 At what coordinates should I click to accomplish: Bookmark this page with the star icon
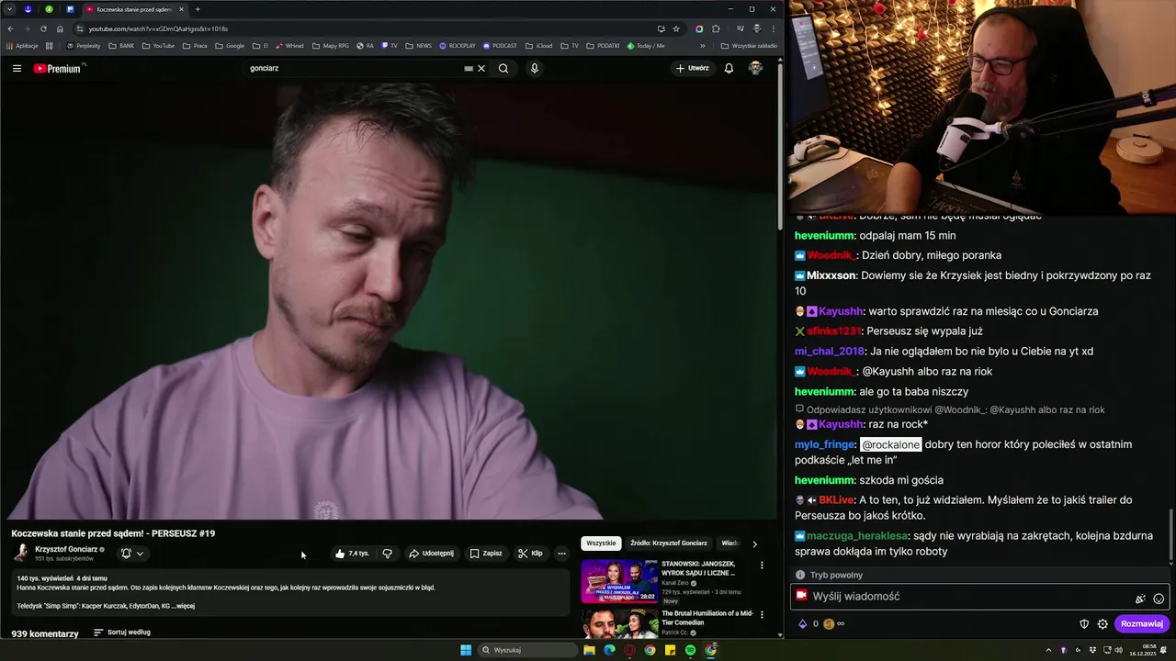tap(676, 28)
